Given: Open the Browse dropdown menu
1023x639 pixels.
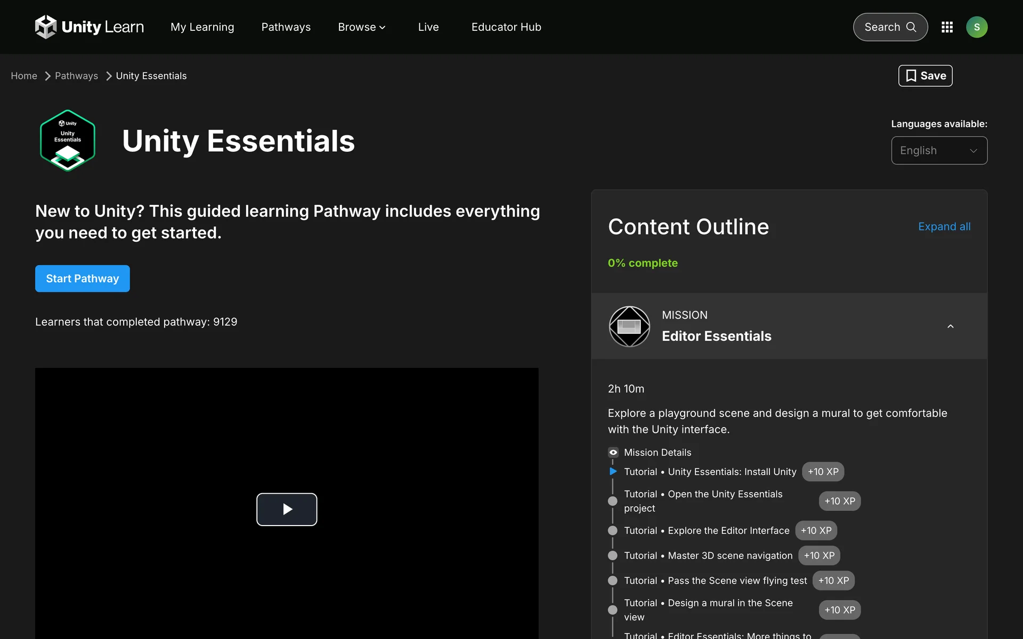Looking at the screenshot, I should point(361,27).
